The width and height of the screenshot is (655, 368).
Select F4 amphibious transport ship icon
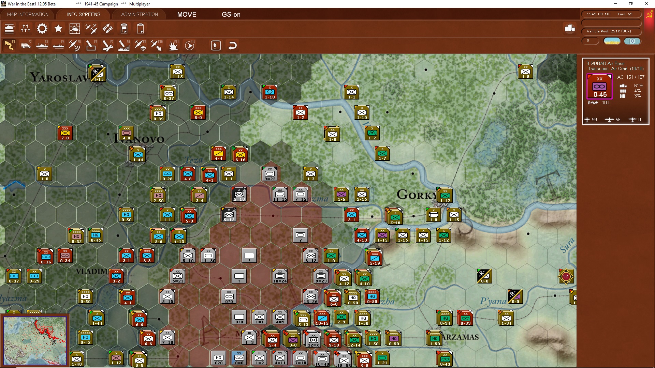pos(58,45)
